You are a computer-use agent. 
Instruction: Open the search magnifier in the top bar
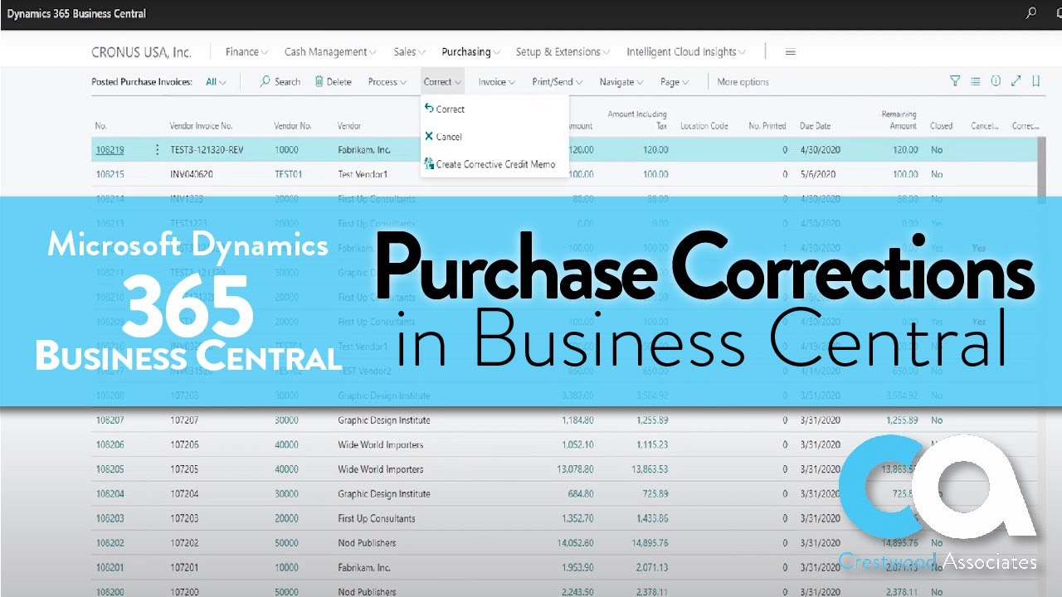(x=1031, y=13)
